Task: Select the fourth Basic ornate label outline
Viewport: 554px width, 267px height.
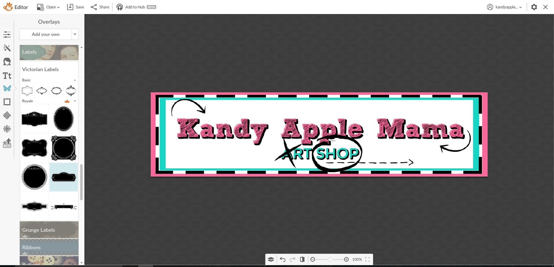Action: pos(71,91)
